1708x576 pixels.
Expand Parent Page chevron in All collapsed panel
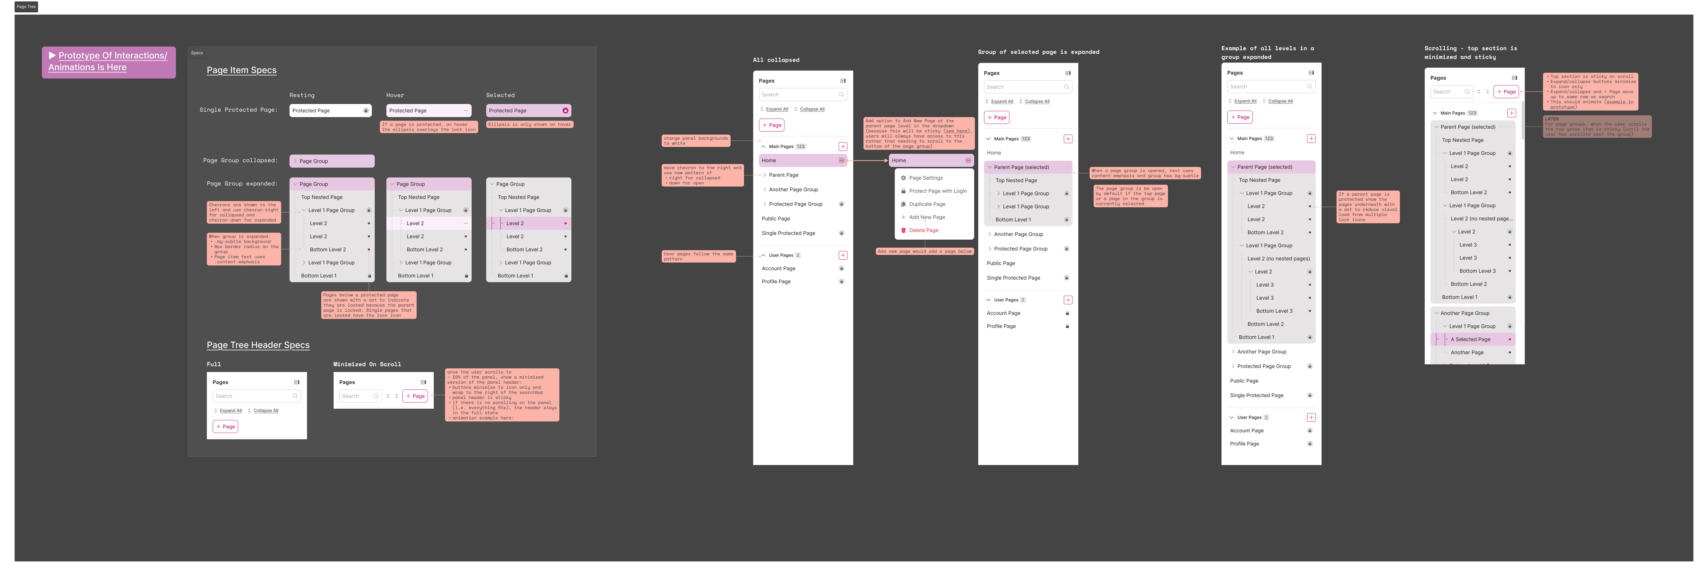[x=764, y=175]
